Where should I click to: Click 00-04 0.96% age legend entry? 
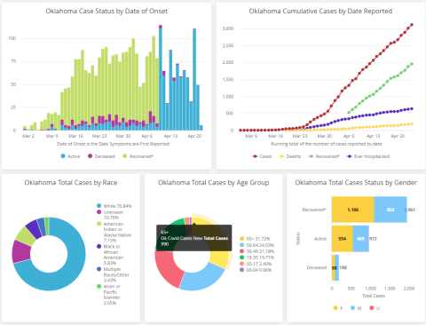(256, 270)
